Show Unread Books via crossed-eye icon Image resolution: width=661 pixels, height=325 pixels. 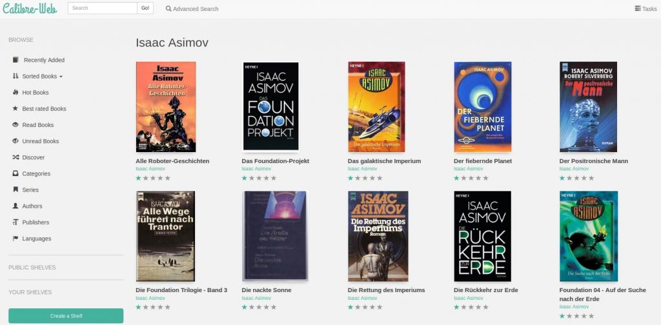15,141
